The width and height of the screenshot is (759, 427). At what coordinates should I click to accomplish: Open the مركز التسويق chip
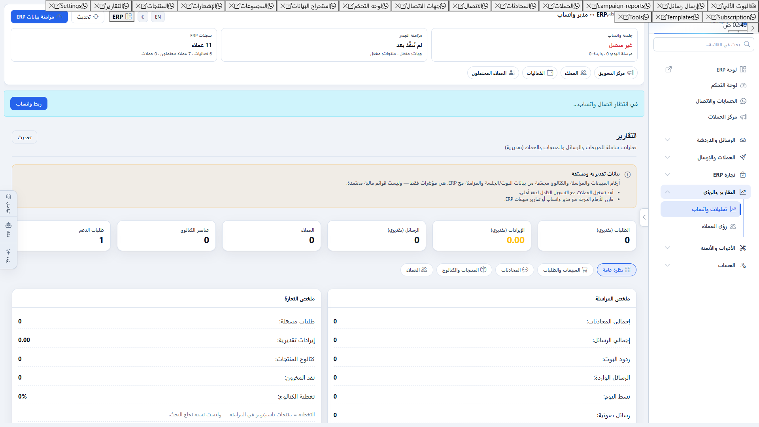[616, 73]
